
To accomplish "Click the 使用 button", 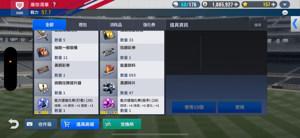I will coord(239,107).
